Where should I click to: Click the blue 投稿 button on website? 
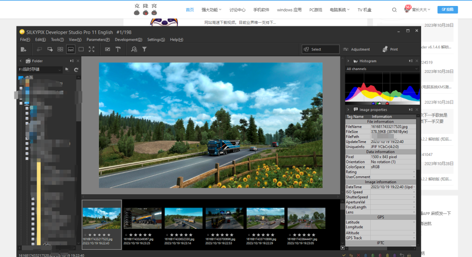447,10
